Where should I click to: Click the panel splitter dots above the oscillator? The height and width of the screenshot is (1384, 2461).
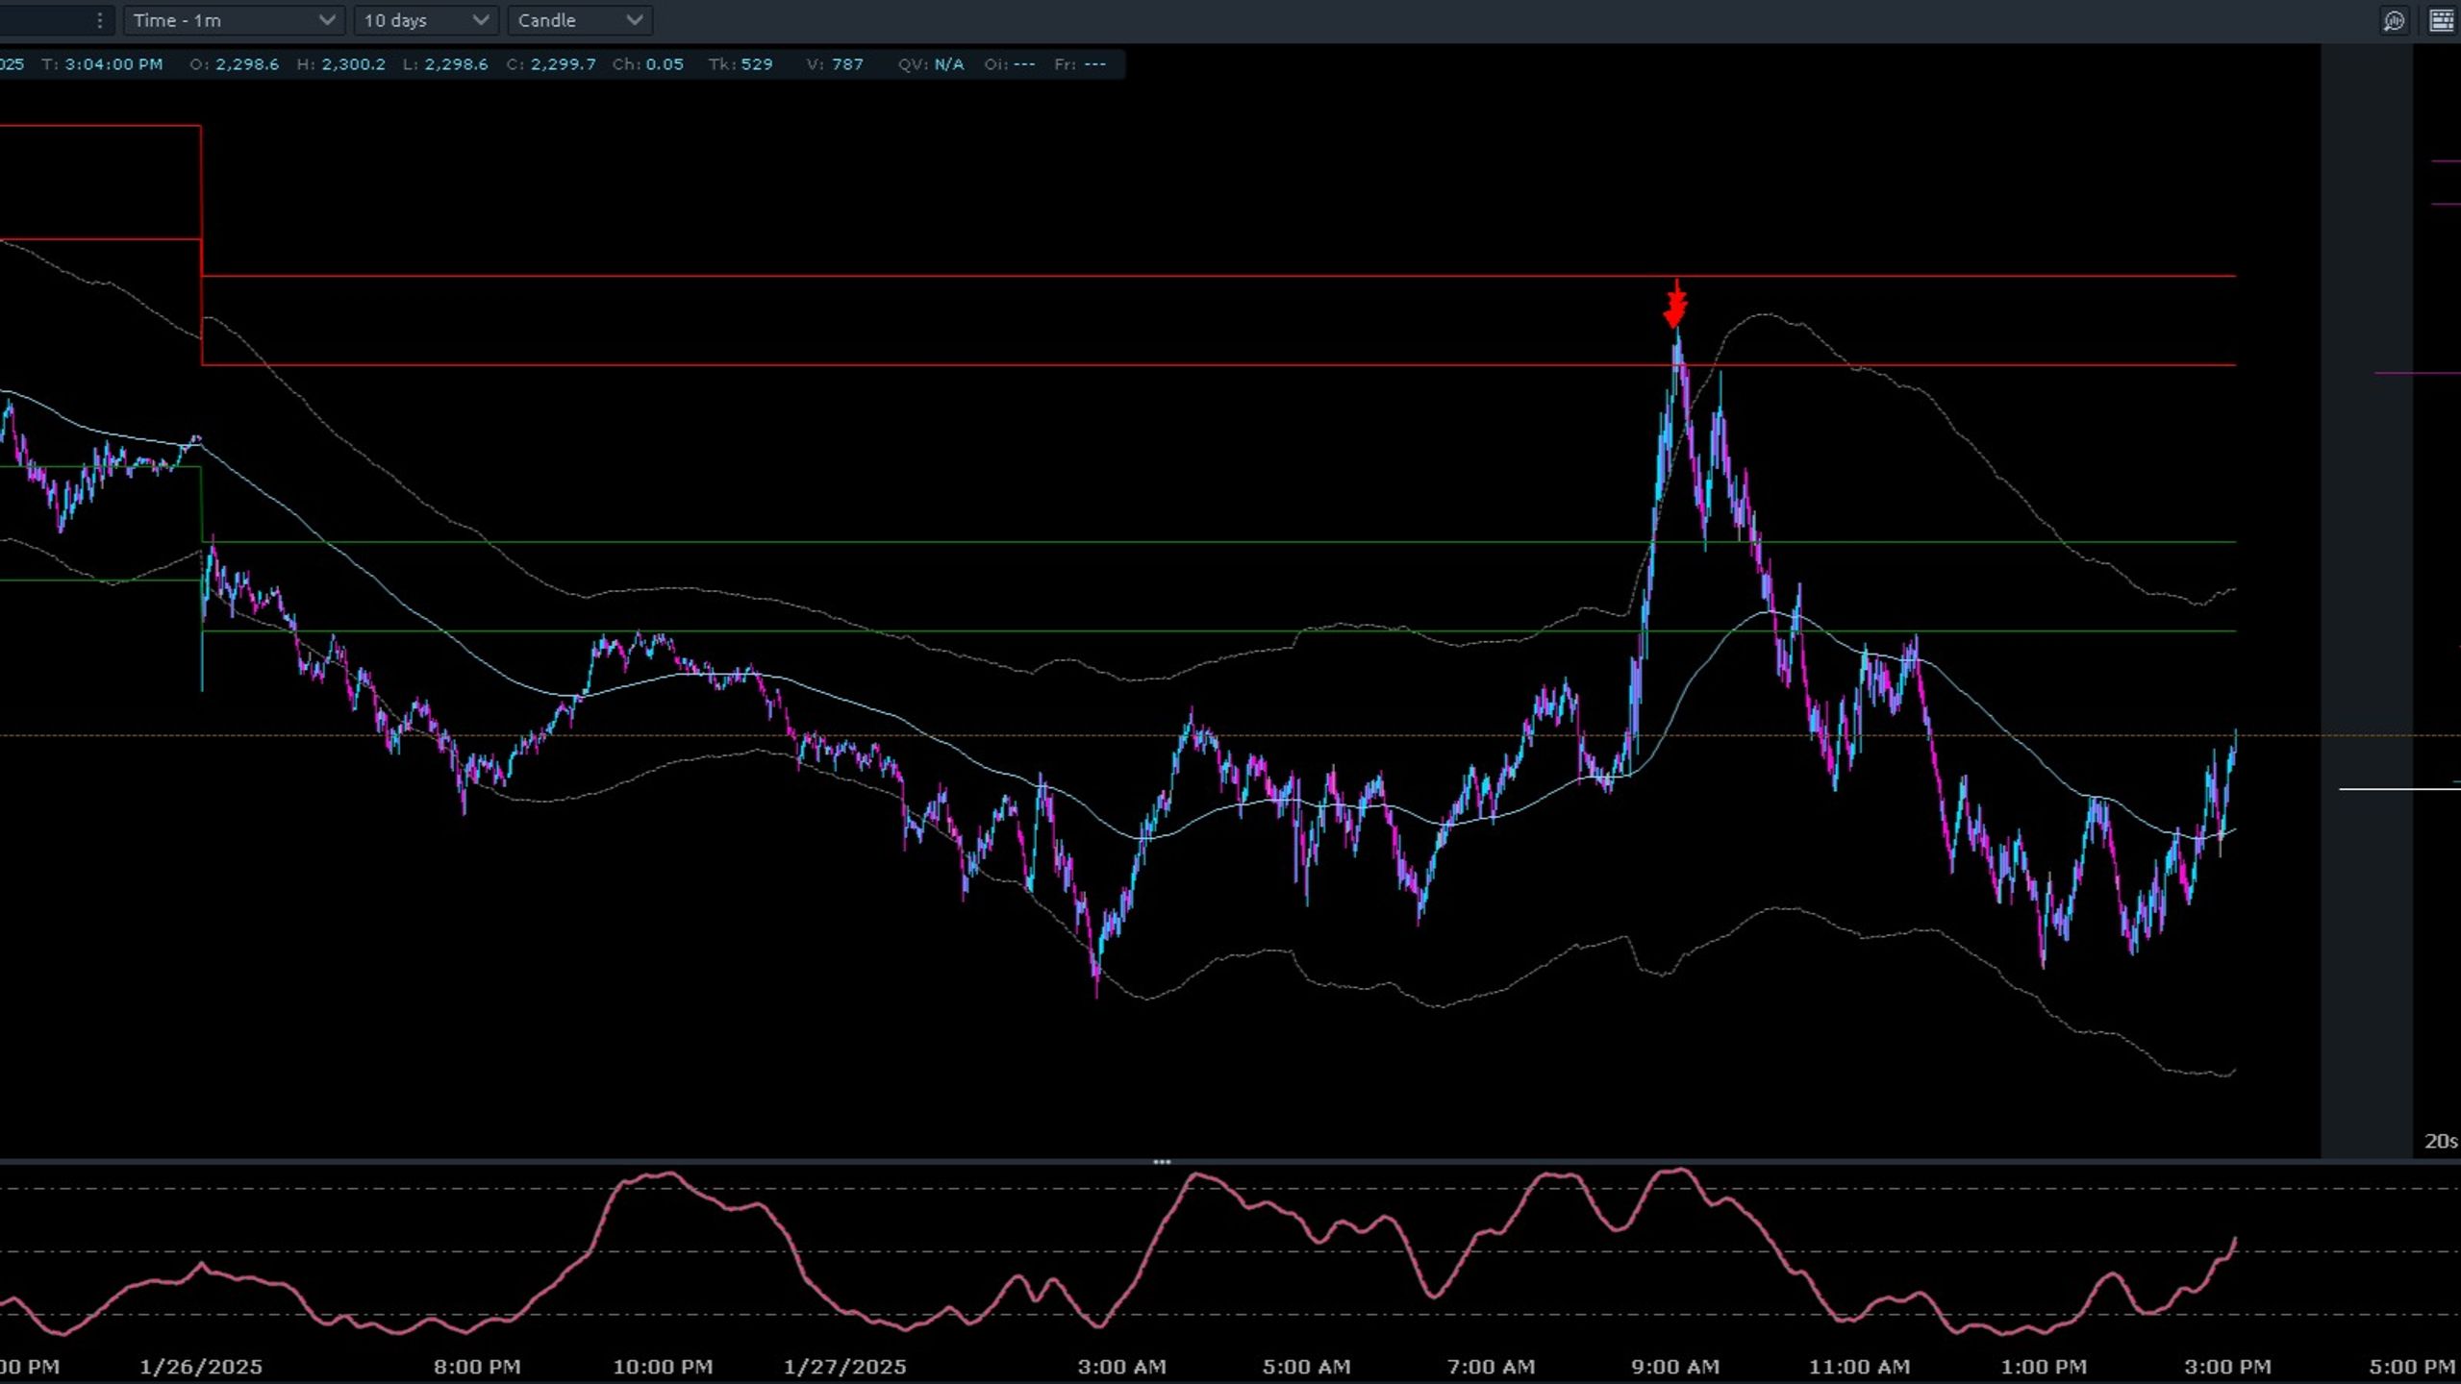click(x=1162, y=1162)
